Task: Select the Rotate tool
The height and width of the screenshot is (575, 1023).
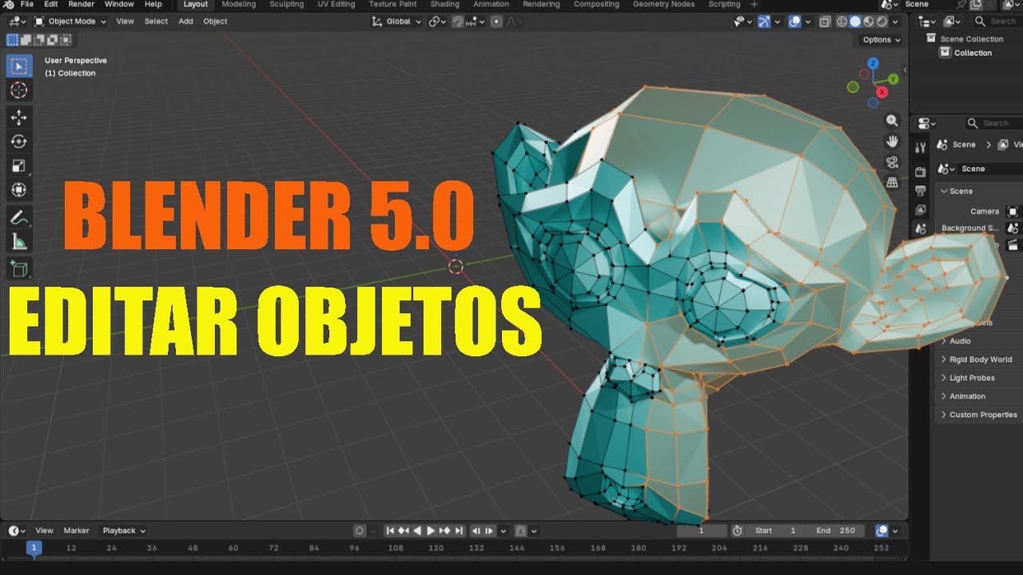Action: pos(18,141)
